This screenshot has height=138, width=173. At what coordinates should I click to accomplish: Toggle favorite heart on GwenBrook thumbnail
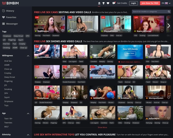[85, 77]
